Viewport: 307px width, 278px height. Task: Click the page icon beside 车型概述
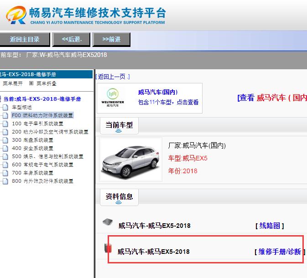[5, 108]
